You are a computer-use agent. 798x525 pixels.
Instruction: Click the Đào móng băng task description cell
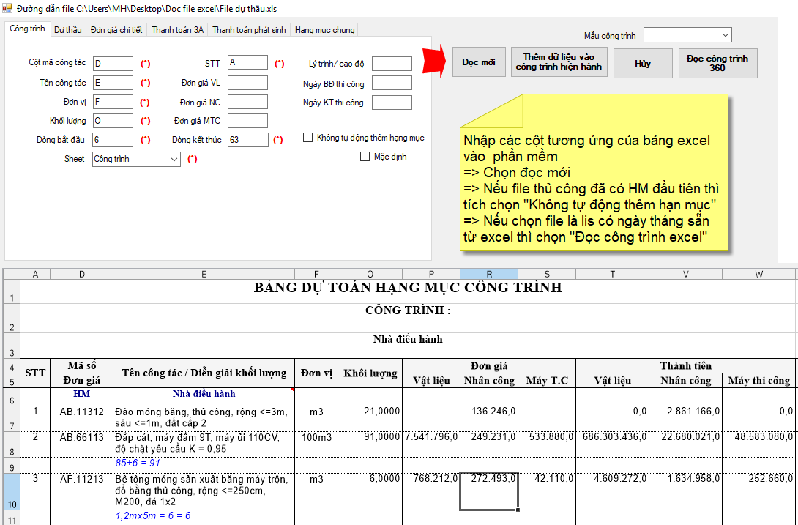(x=204, y=417)
